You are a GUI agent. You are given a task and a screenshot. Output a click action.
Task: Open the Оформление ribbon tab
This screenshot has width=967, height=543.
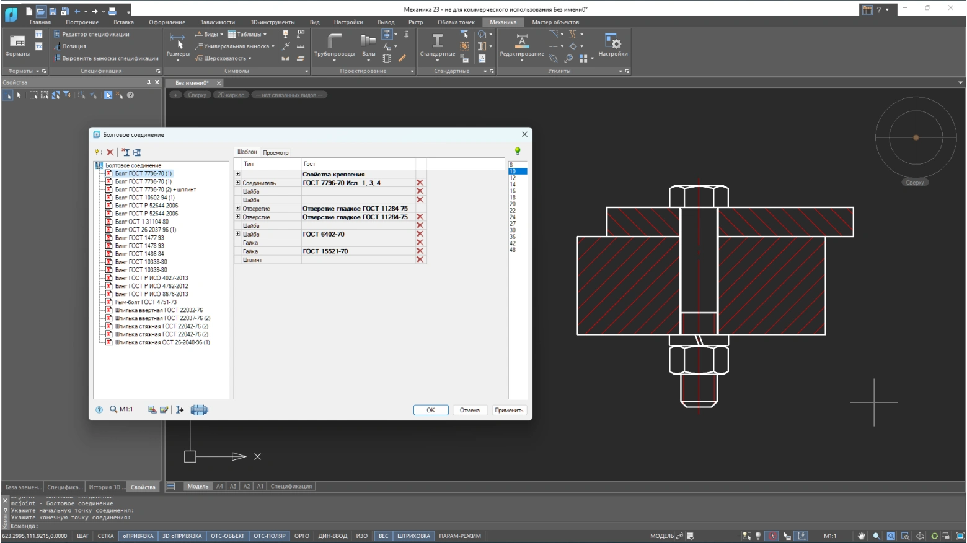point(167,22)
